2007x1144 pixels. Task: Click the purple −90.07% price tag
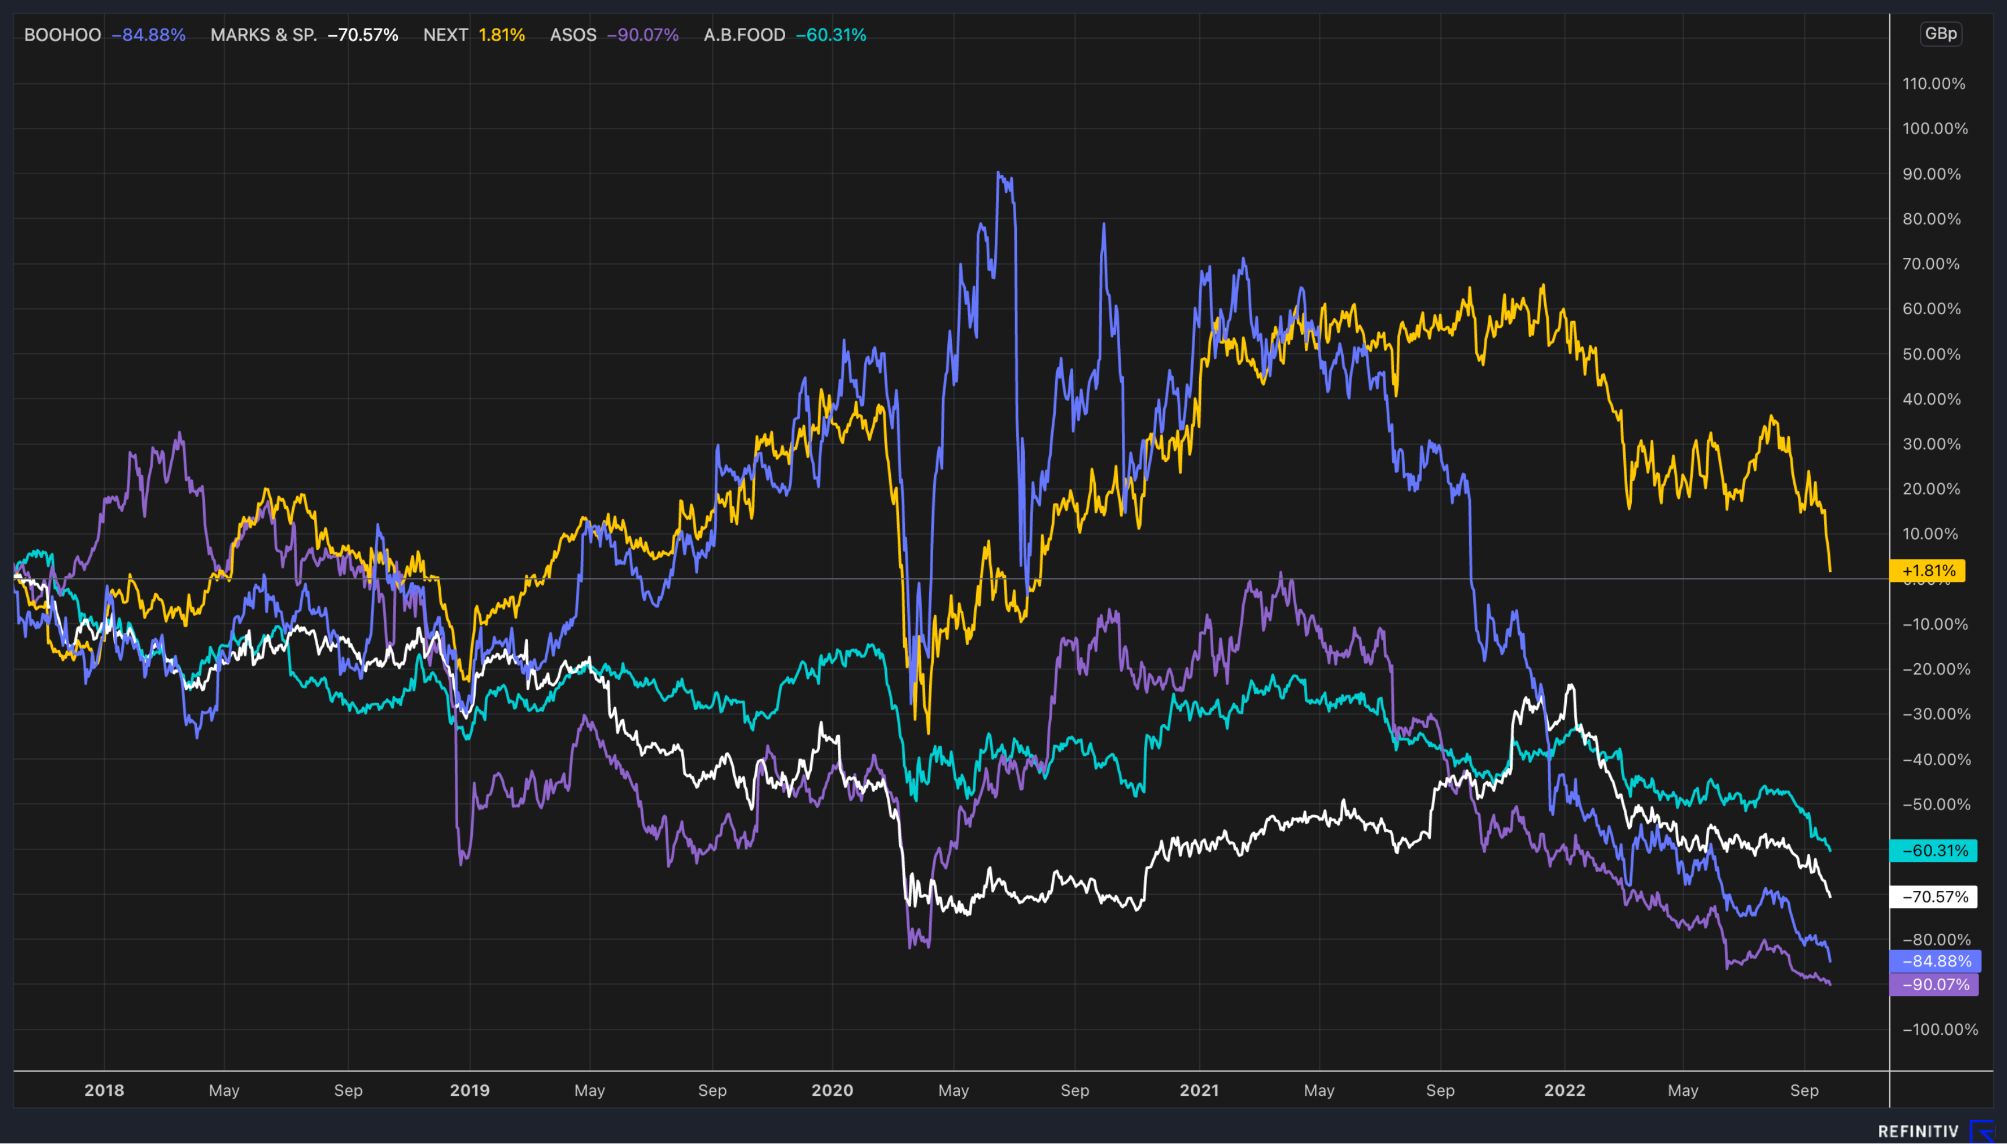tap(1934, 984)
